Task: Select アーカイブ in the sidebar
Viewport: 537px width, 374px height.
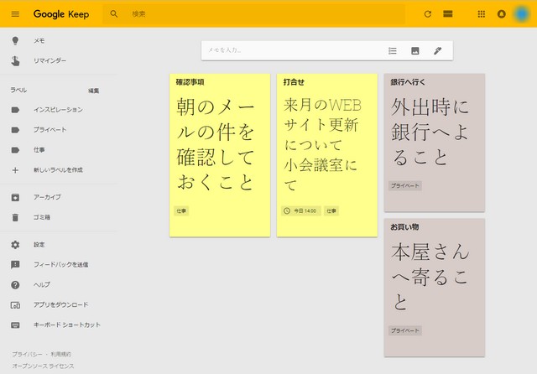Action: (x=47, y=197)
